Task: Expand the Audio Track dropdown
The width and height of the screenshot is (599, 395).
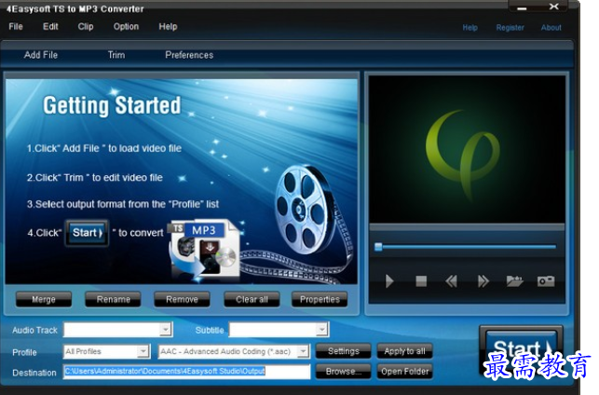Action: pos(166,329)
